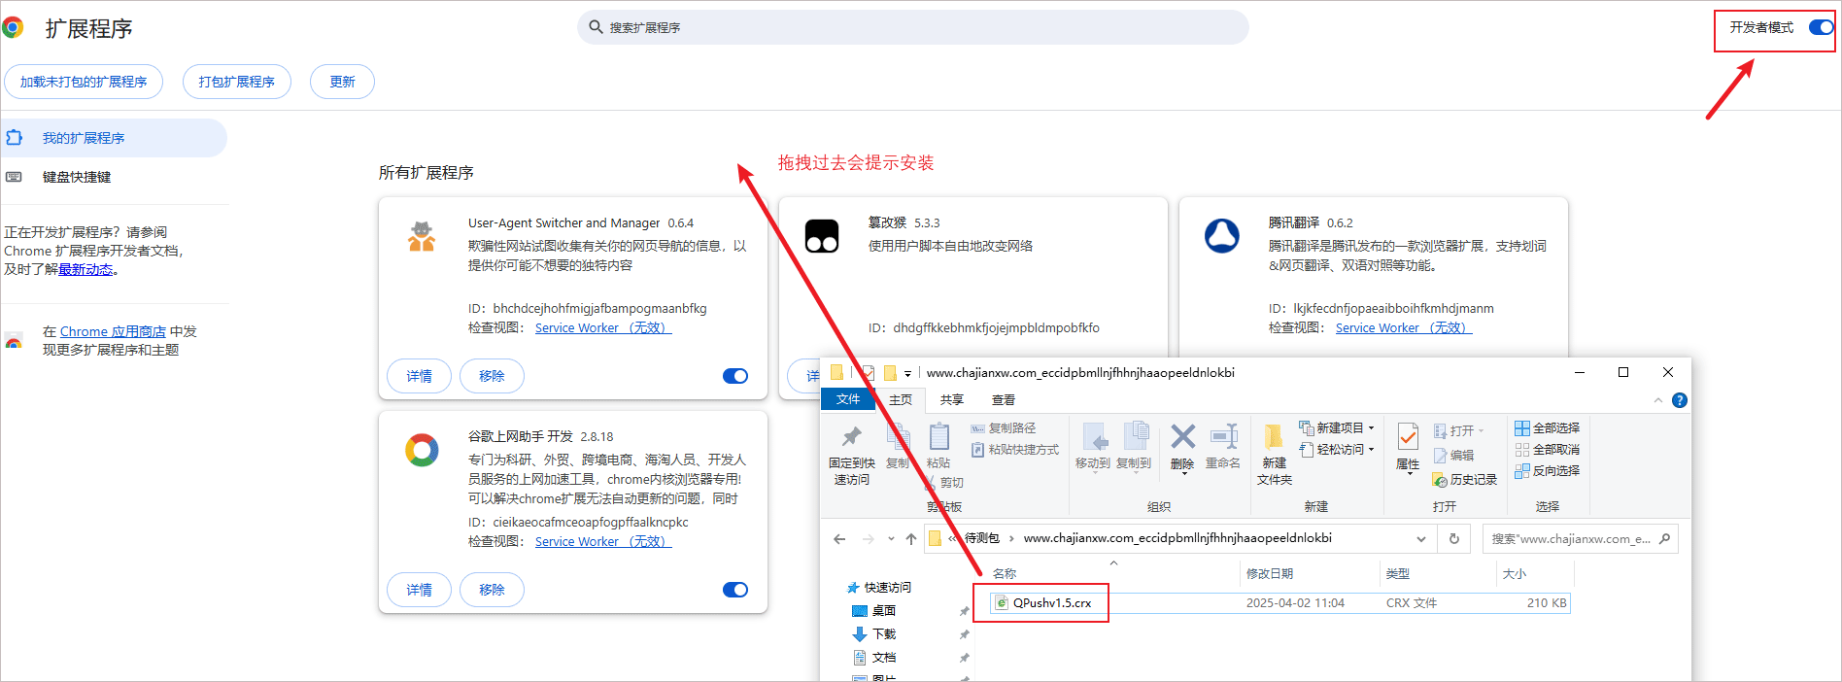Click 编辑 in the ribbon

pyautogui.click(x=1454, y=455)
